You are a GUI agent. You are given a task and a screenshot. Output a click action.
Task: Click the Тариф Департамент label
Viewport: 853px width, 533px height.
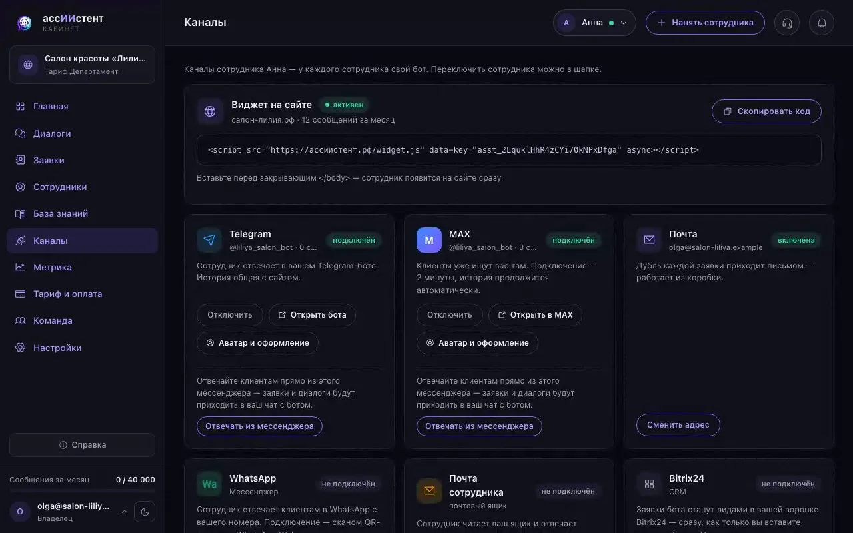[81, 72]
